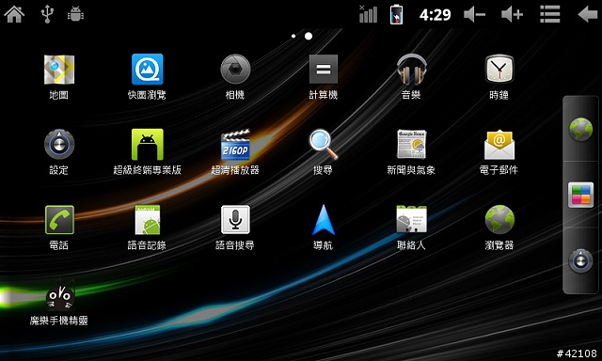602x361 pixels.
Task: Open the 電子郵件 email app
Action: (499, 145)
